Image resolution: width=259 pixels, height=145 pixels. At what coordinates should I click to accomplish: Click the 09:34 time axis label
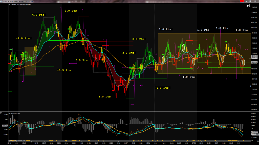pyautogui.click(x=67, y=143)
